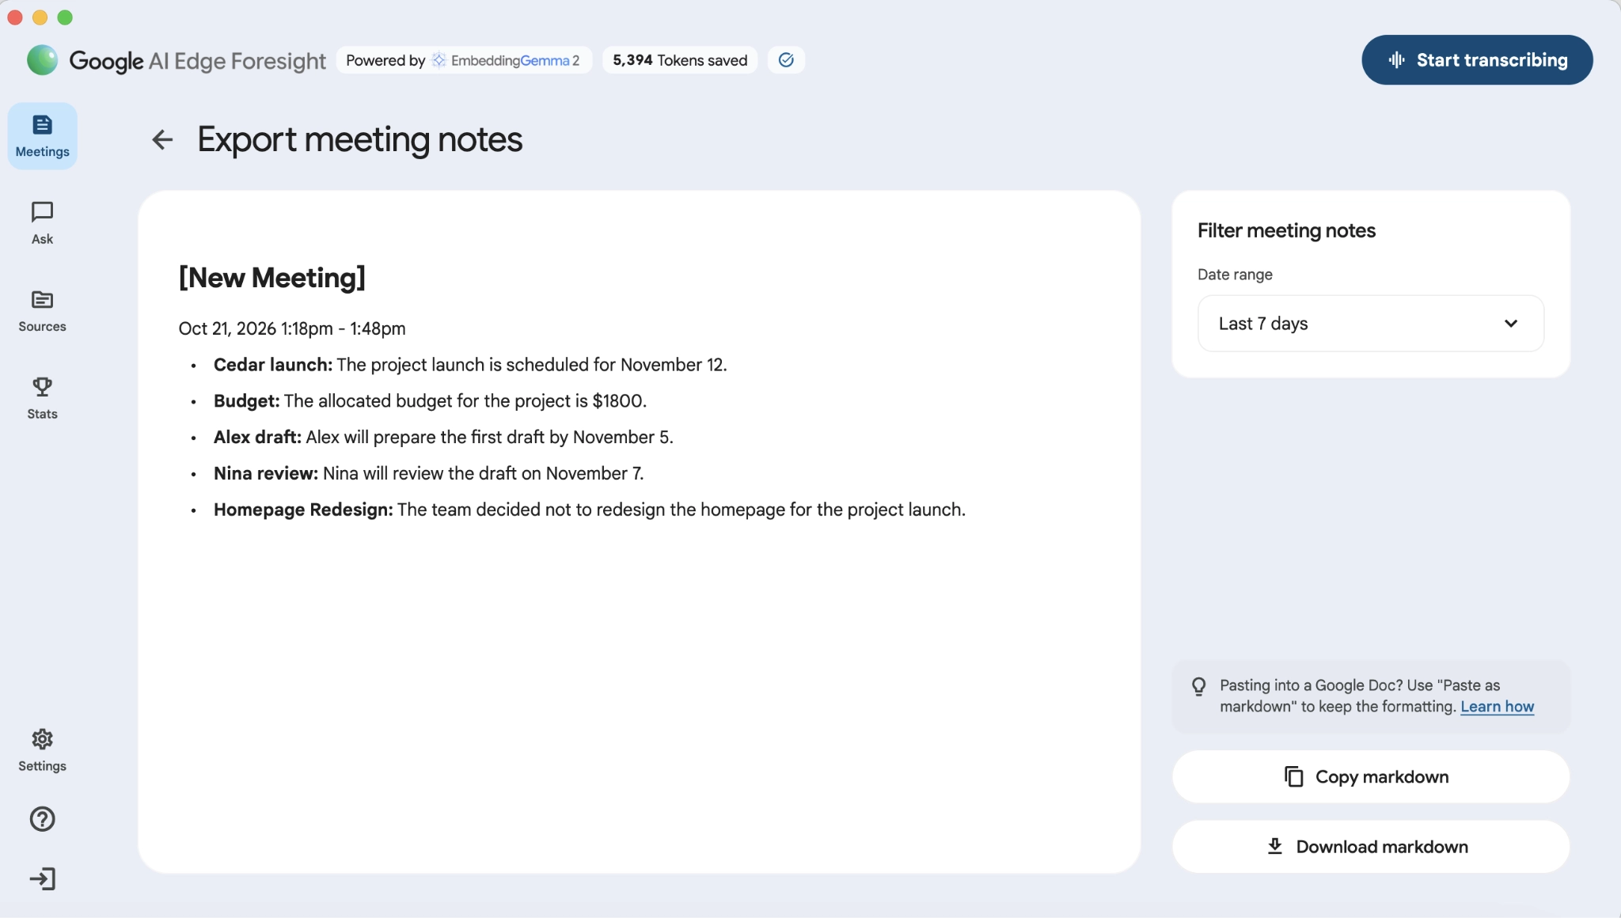Screen dimensions: 1621x918
Task: Select the Budget bullet note
Action: coord(430,401)
